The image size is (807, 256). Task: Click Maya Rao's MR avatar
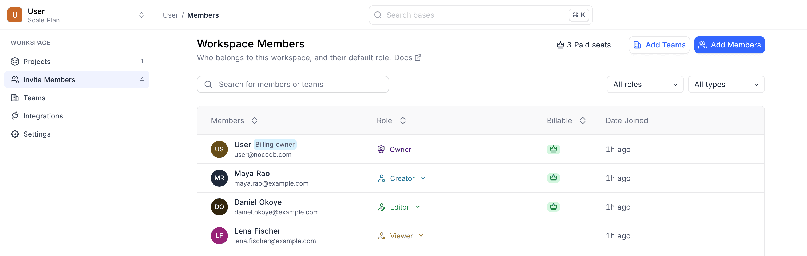pyautogui.click(x=219, y=178)
